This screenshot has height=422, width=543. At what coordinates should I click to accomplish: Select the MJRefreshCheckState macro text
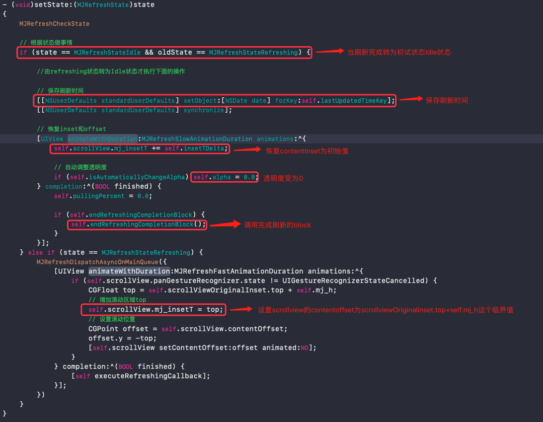tap(54, 23)
